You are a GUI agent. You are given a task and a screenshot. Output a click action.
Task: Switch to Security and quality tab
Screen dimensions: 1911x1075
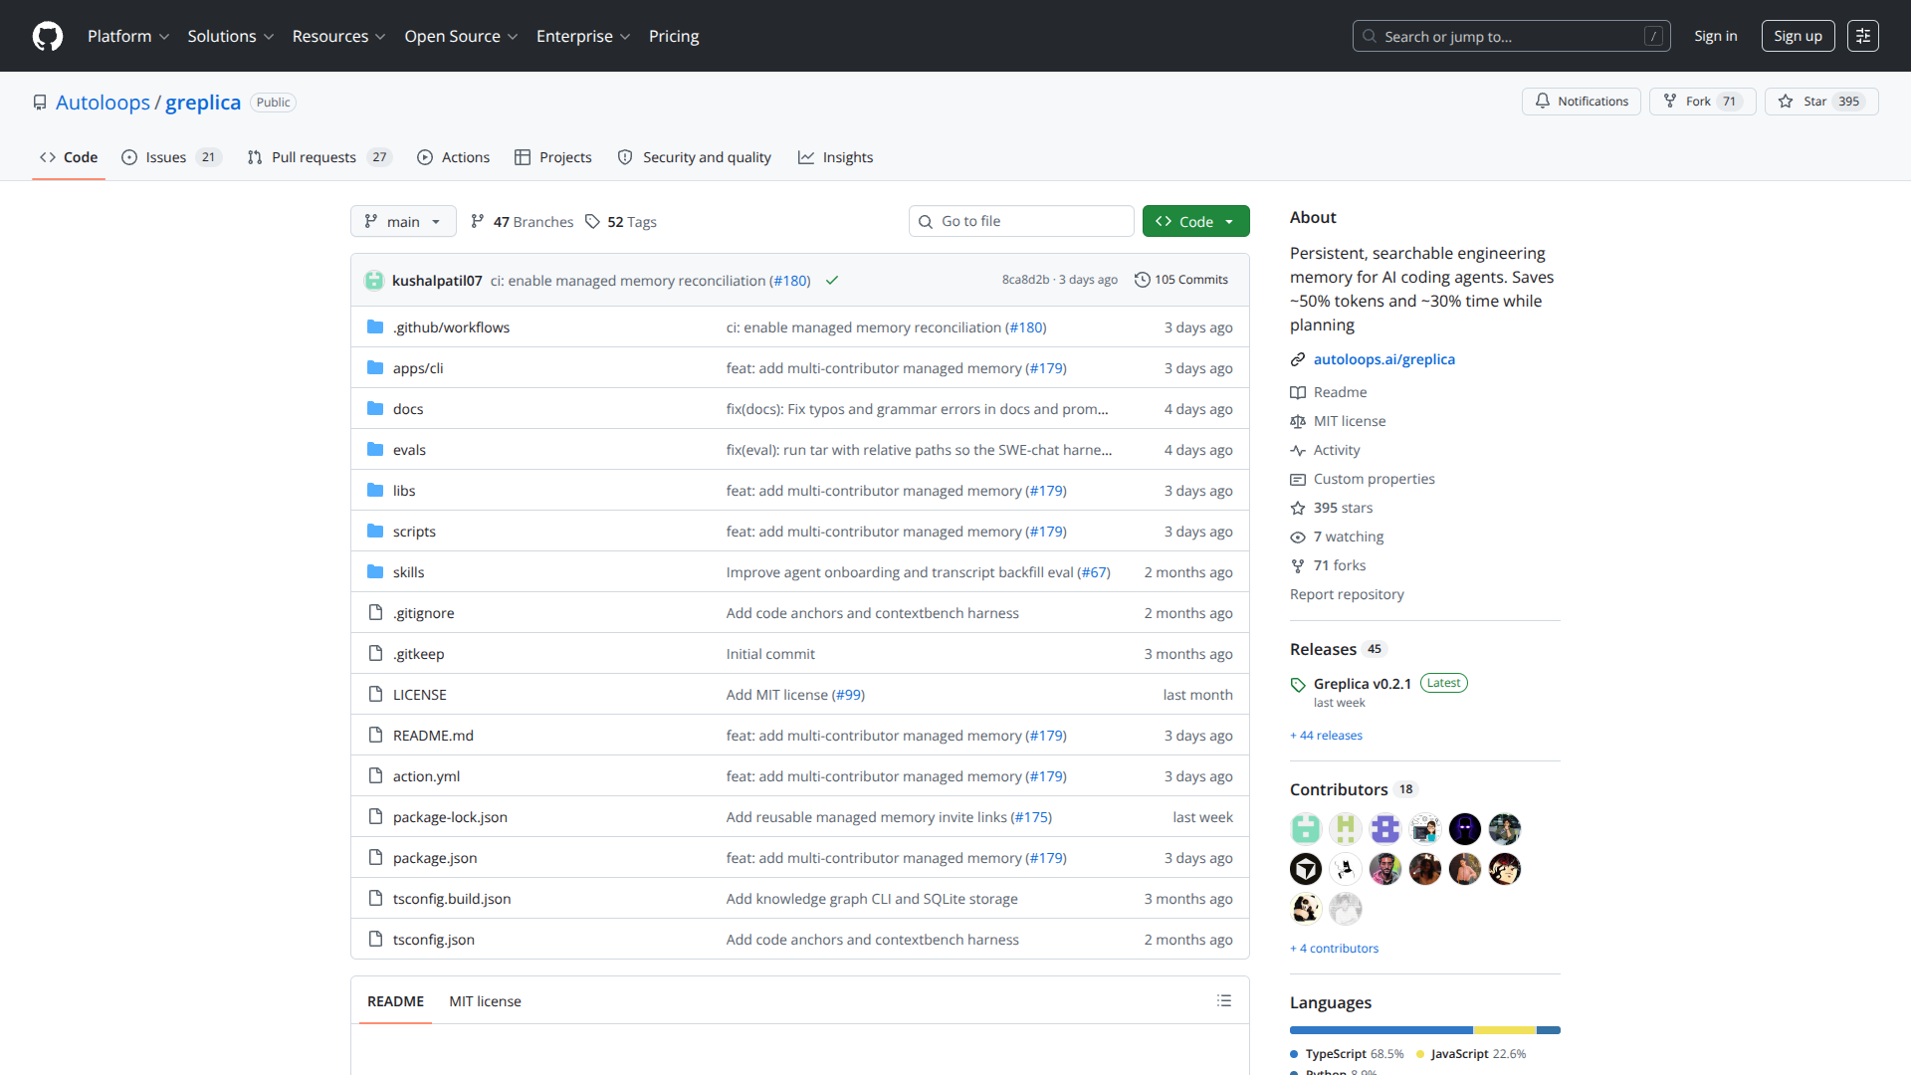coord(694,157)
